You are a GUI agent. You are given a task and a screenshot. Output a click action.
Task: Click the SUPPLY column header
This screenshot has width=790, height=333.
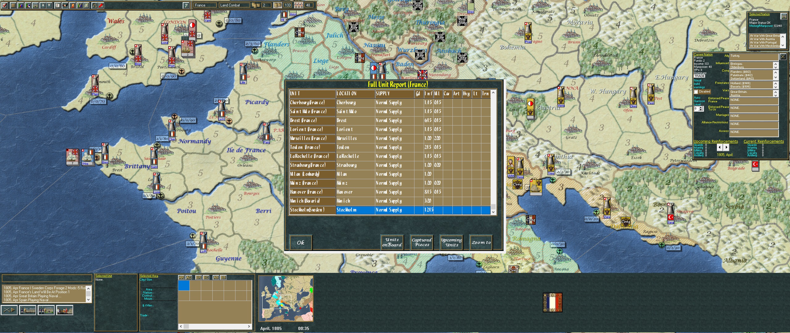[x=394, y=94]
